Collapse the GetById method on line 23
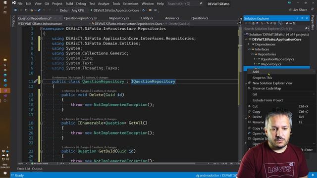 coord(41,151)
